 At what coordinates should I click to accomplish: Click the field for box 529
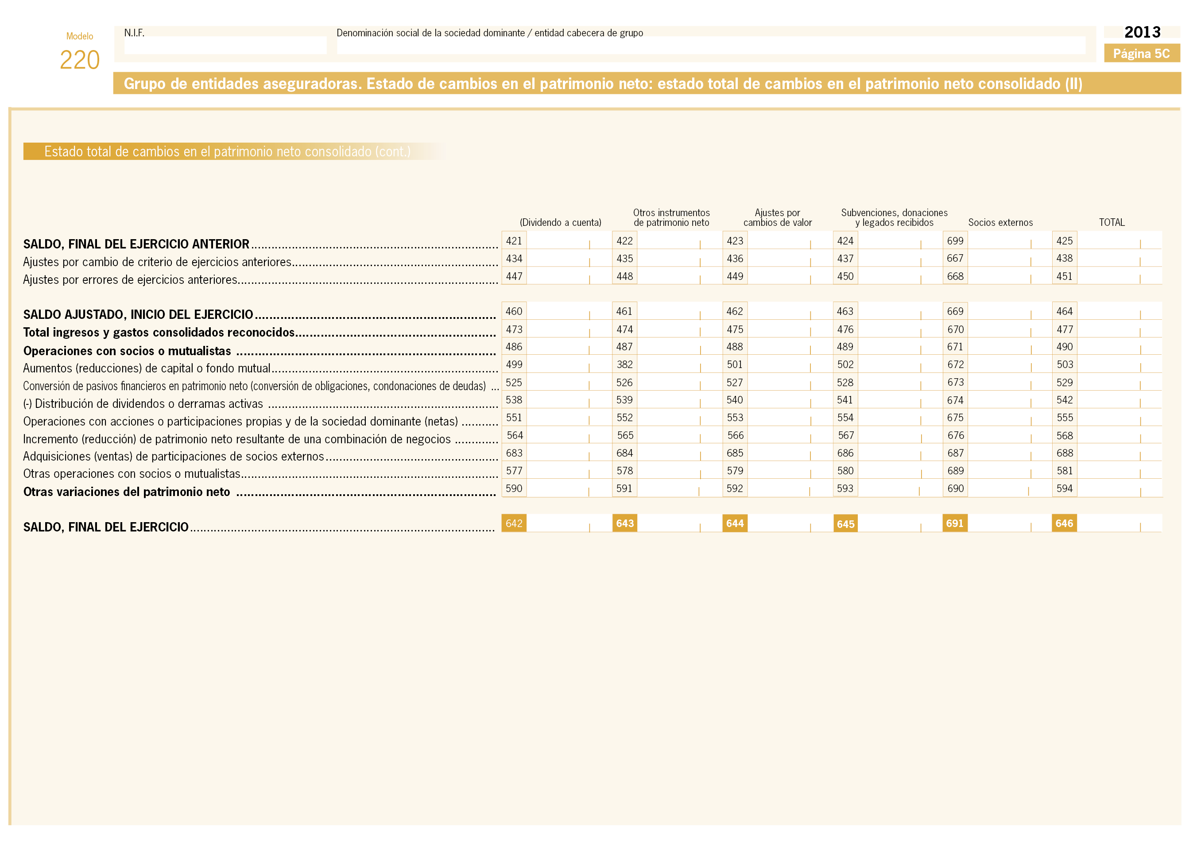(1119, 382)
